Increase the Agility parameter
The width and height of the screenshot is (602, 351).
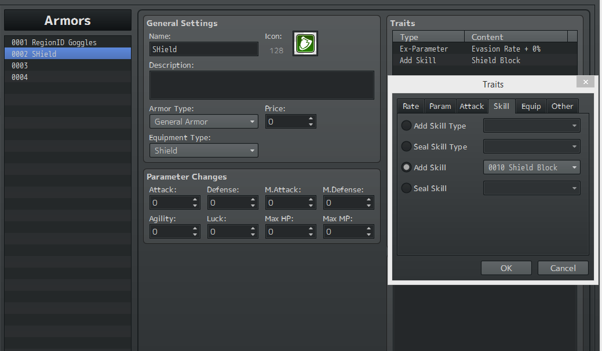(195, 228)
